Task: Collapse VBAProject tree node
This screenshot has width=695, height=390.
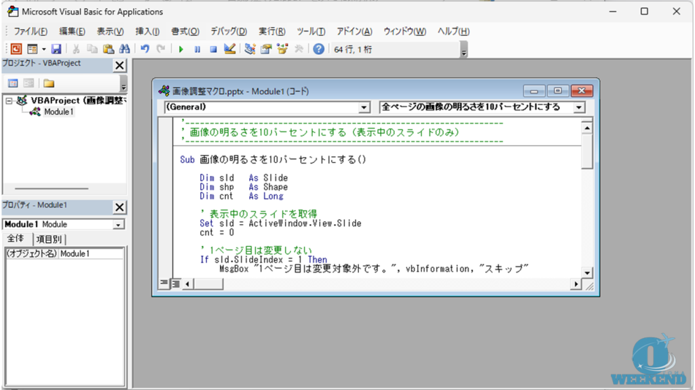Action: point(9,101)
